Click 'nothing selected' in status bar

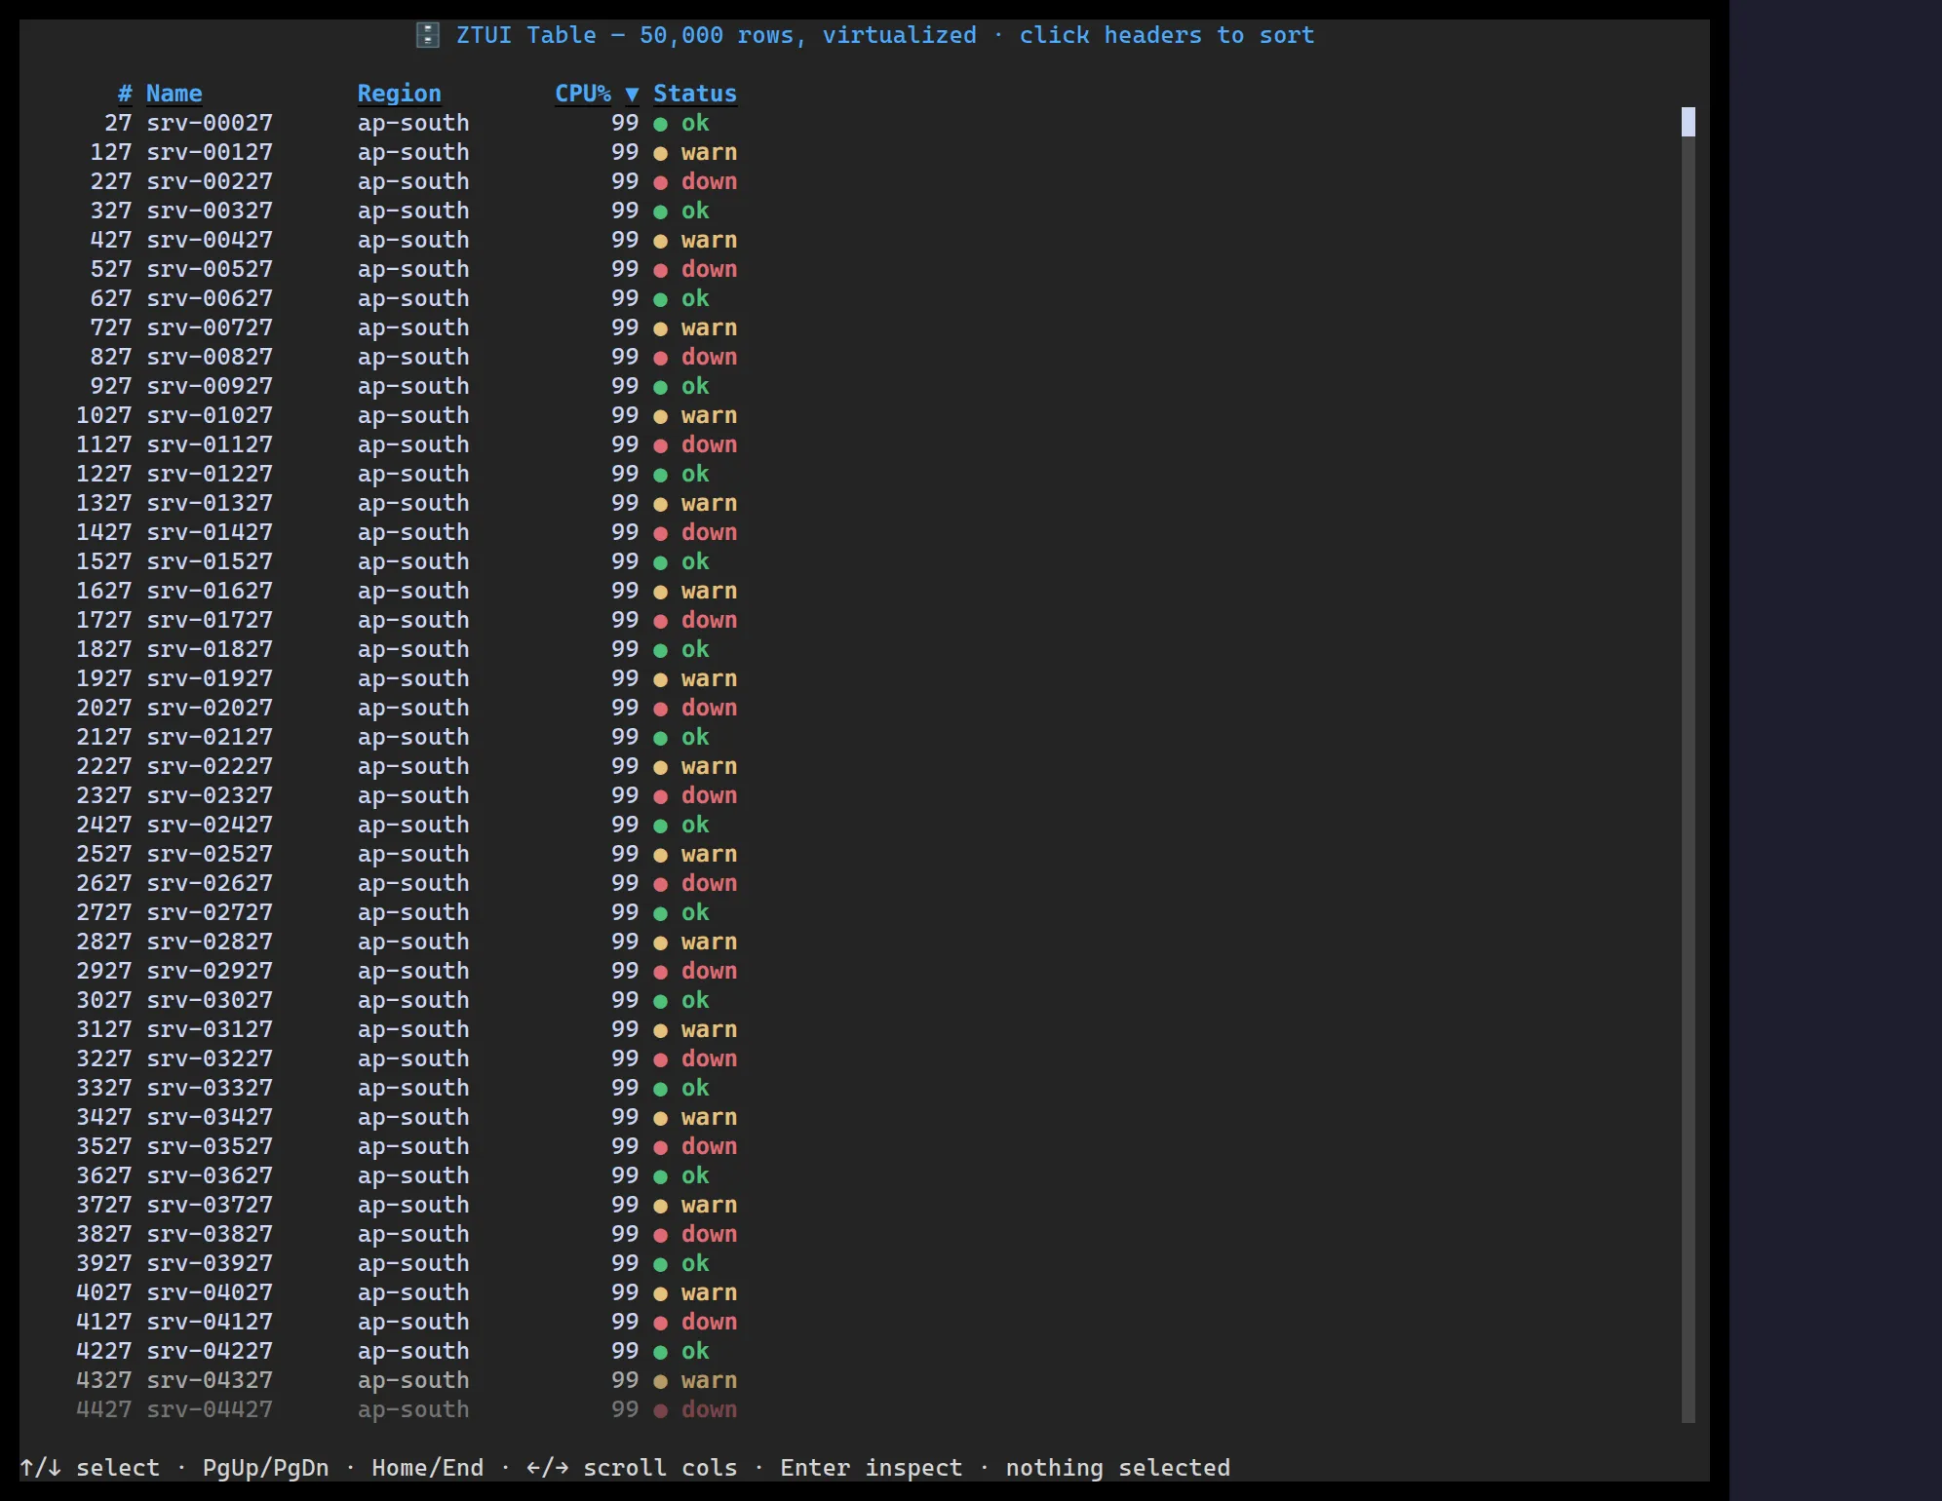tap(1117, 1468)
